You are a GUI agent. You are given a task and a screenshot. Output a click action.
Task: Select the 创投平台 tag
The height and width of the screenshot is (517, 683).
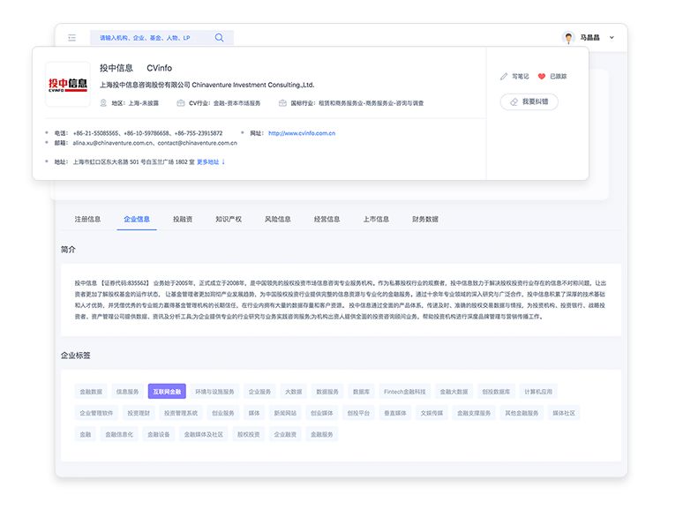point(358,413)
